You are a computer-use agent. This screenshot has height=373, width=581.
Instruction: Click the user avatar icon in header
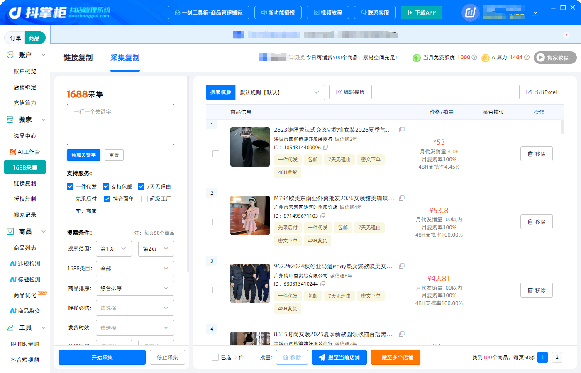pyautogui.click(x=470, y=13)
